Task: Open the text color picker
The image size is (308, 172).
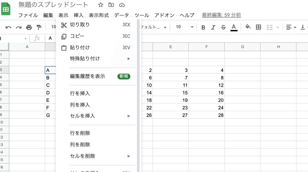Action: click(x=234, y=27)
